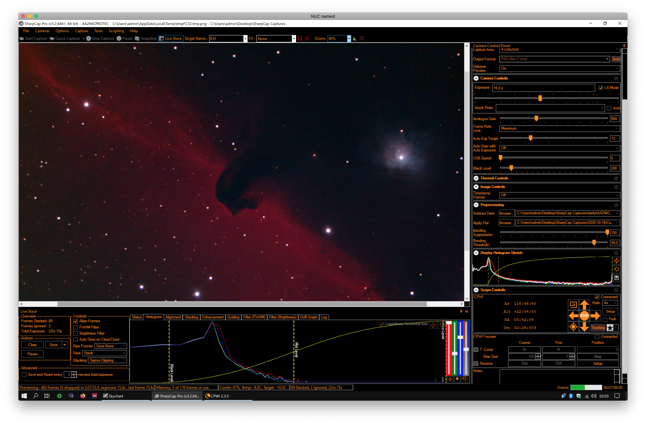The height and width of the screenshot is (425, 646).
Task: Click the Stop Capture toolbar button
Action: click(x=100, y=38)
